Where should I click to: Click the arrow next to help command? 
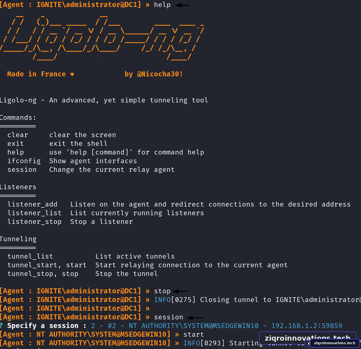(182, 5)
